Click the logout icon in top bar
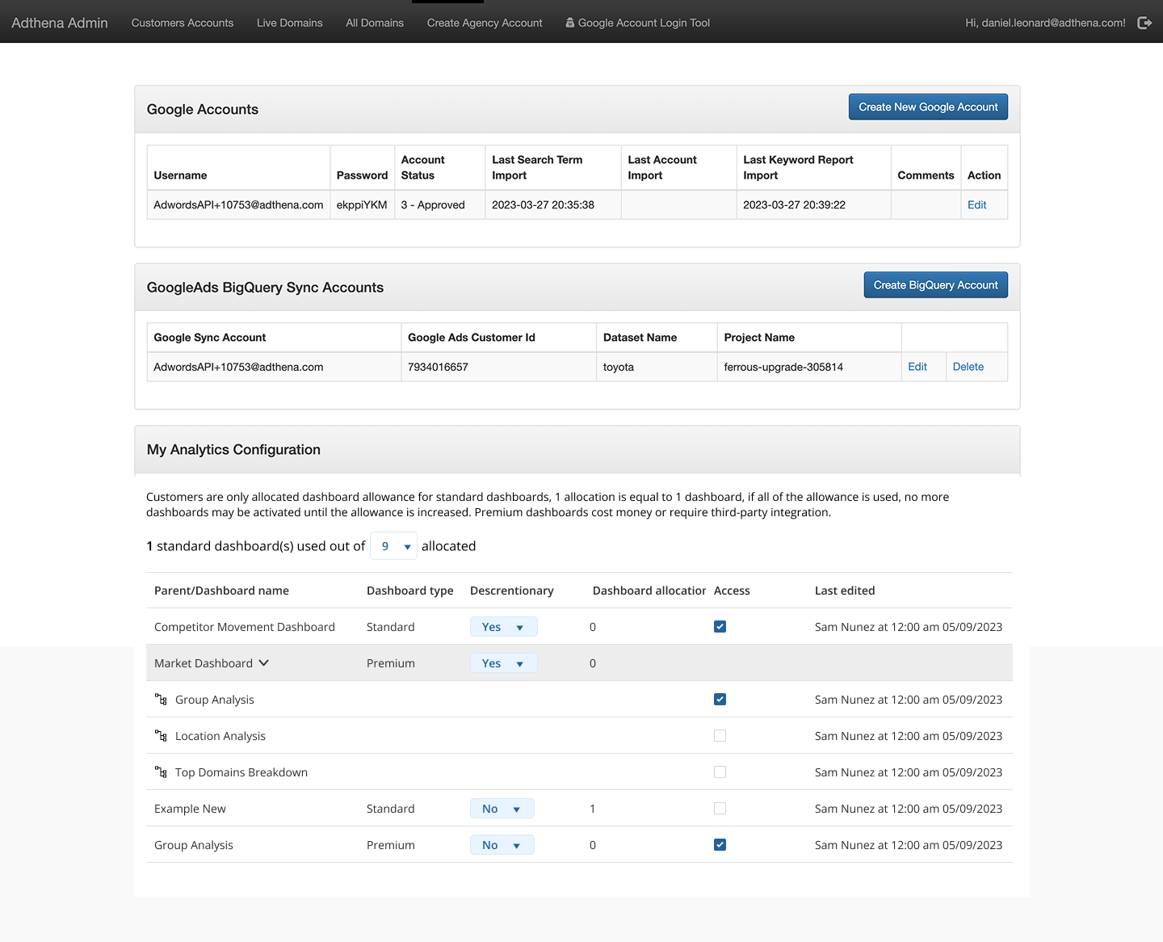This screenshot has height=942, width=1163. pyautogui.click(x=1144, y=23)
